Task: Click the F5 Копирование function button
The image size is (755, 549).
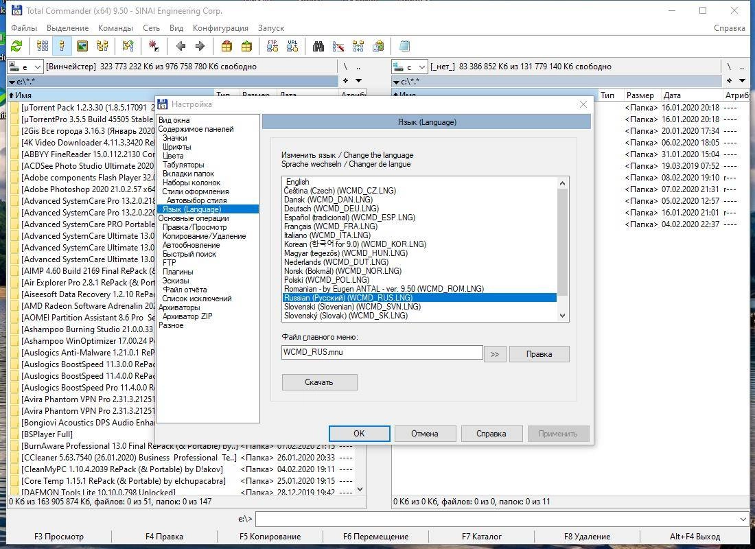Action: [270, 537]
